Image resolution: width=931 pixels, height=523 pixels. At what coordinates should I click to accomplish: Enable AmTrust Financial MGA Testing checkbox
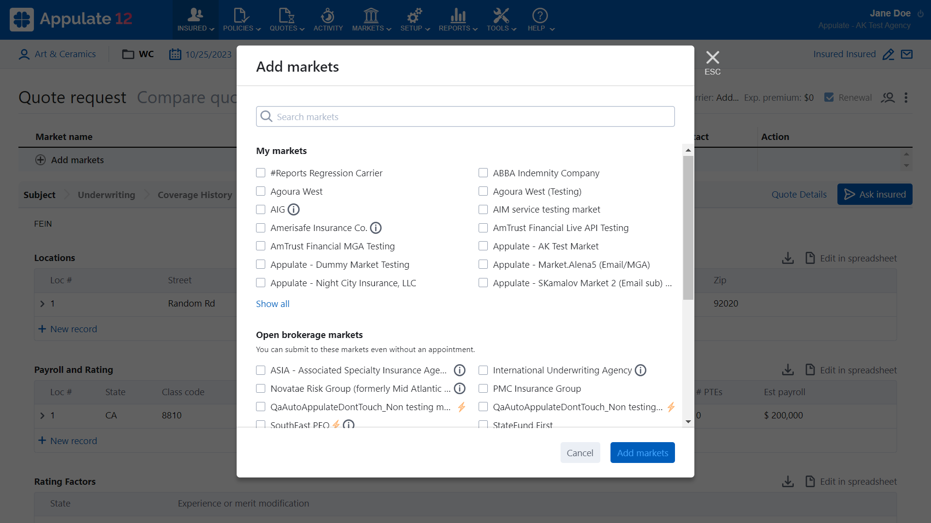pos(261,246)
